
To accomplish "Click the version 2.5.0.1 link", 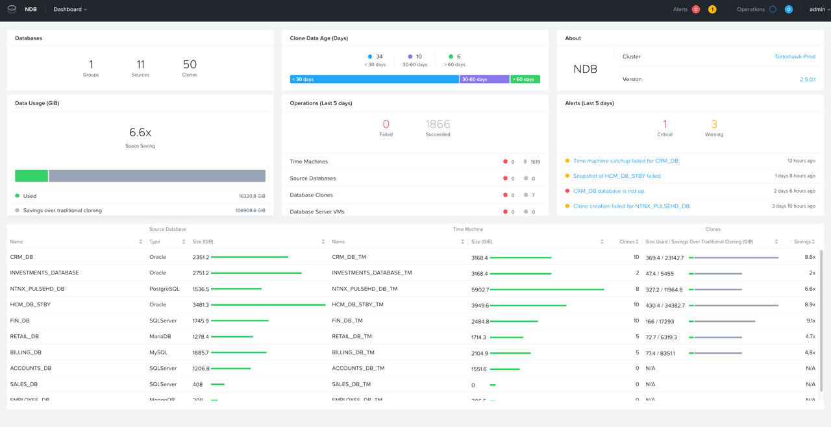I will (x=807, y=80).
